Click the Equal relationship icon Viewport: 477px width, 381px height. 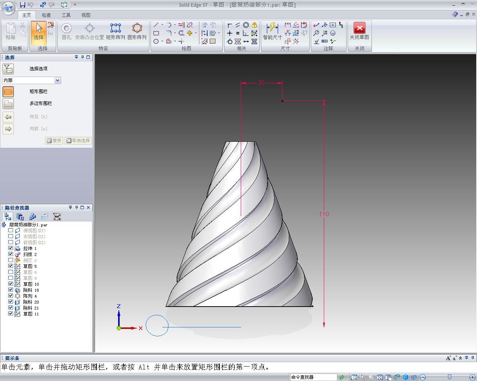pyautogui.click(x=238, y=33)
